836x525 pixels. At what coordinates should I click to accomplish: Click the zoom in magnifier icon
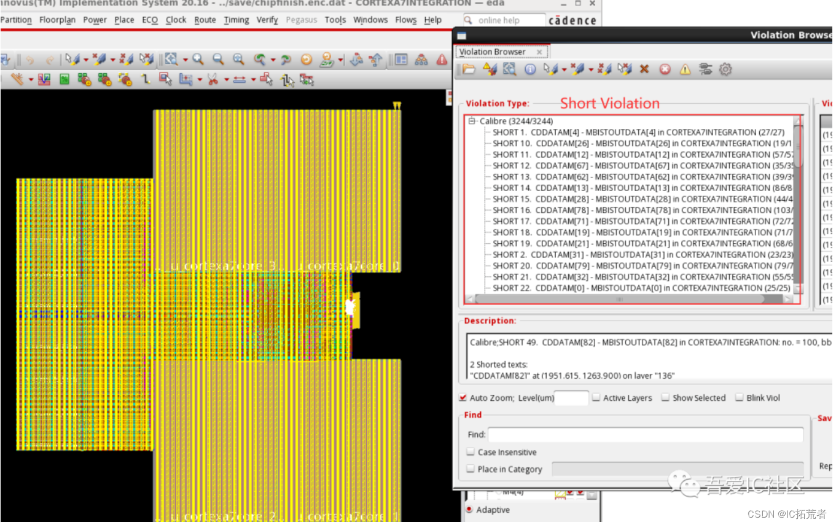pyautogui.click(x=198, y=60)
